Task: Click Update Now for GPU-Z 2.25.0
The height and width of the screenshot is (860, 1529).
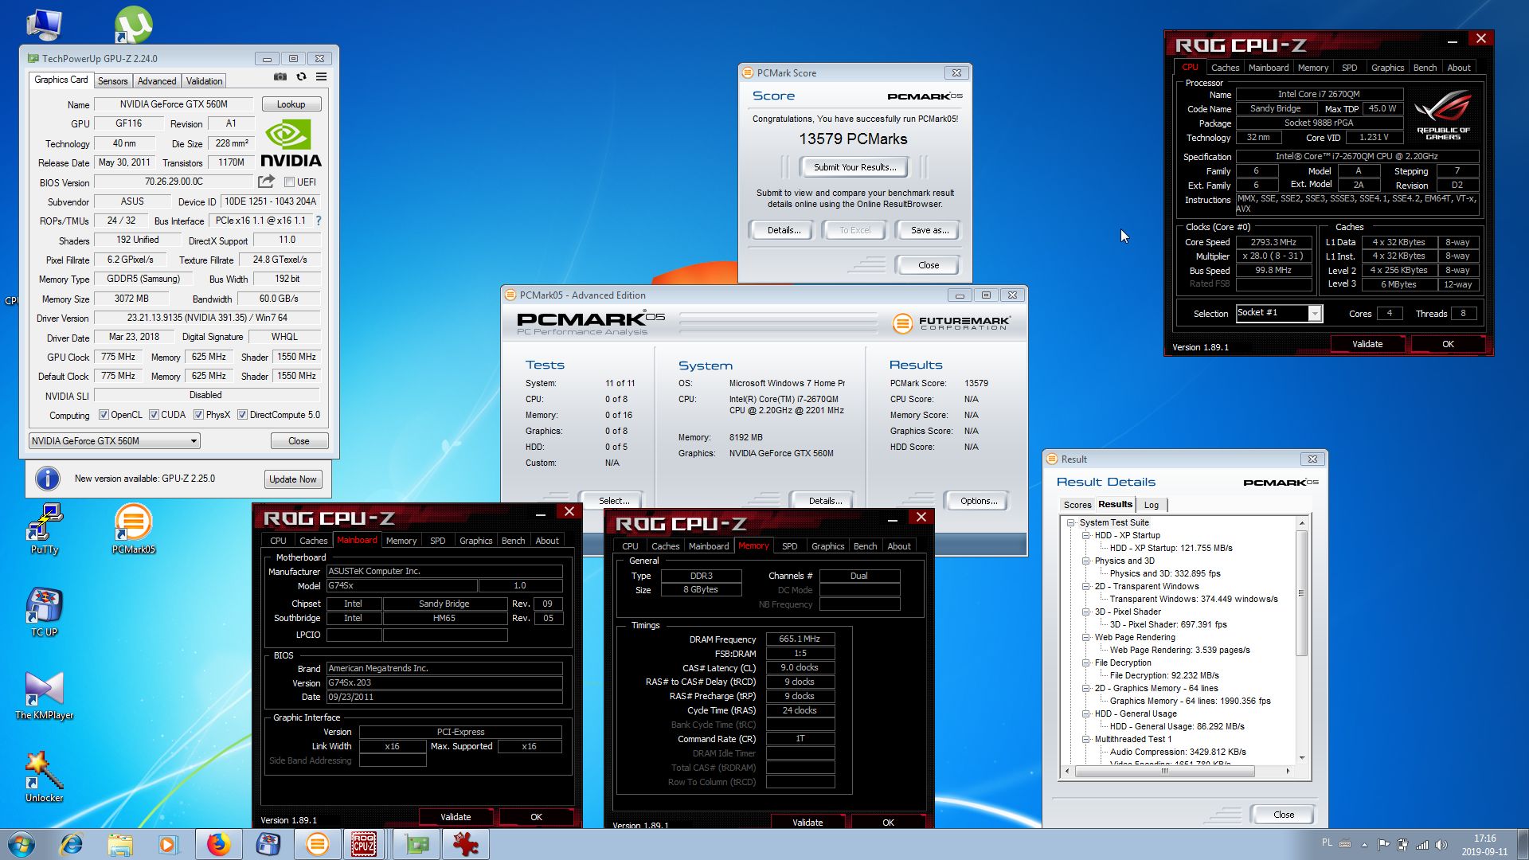Action: click(x=292, y=479)
